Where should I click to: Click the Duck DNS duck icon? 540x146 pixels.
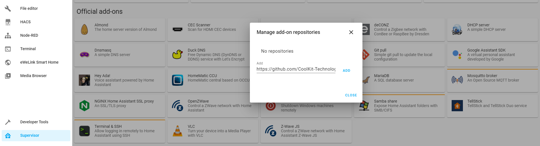(177, 55)
